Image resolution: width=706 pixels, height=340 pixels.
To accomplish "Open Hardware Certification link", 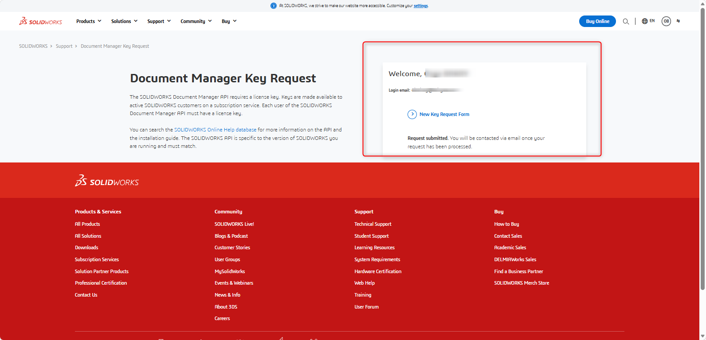I will tap(378, 271).
